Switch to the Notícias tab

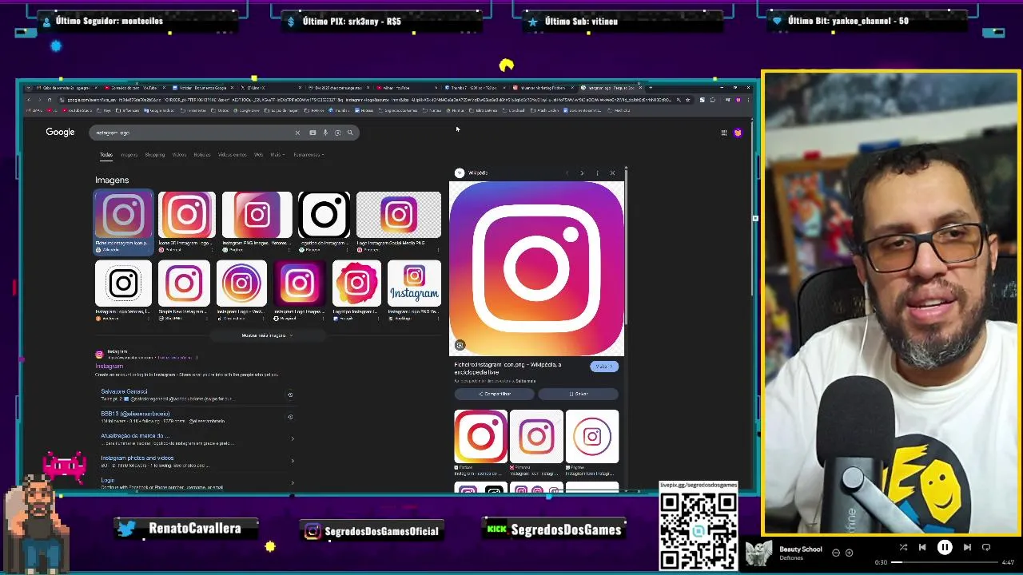(202, 155)
